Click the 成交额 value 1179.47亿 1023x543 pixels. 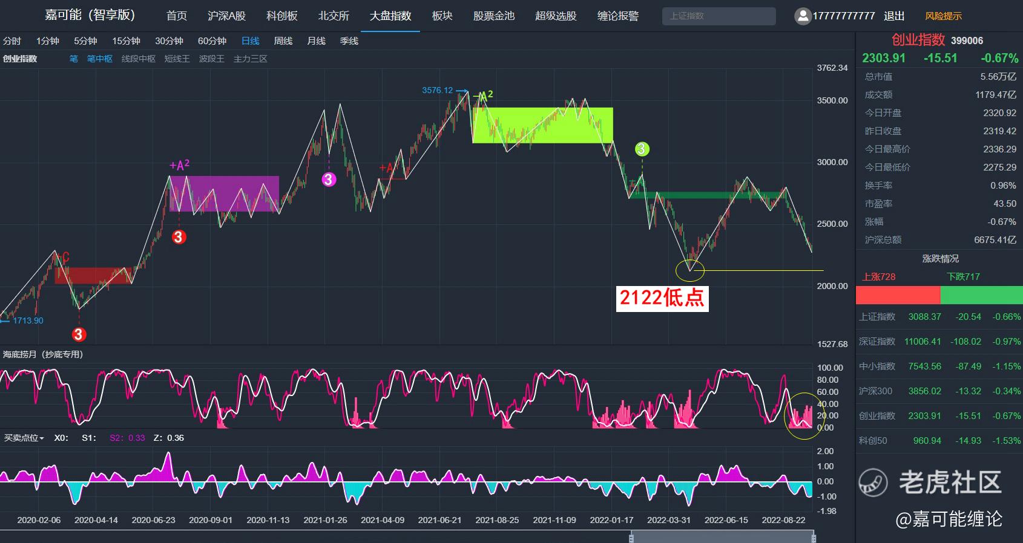pos(996,95)
